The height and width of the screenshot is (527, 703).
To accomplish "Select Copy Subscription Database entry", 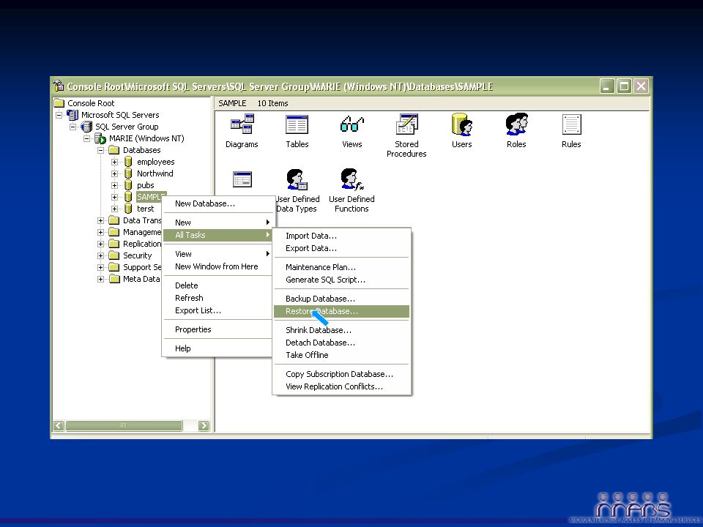I will 342,374.
